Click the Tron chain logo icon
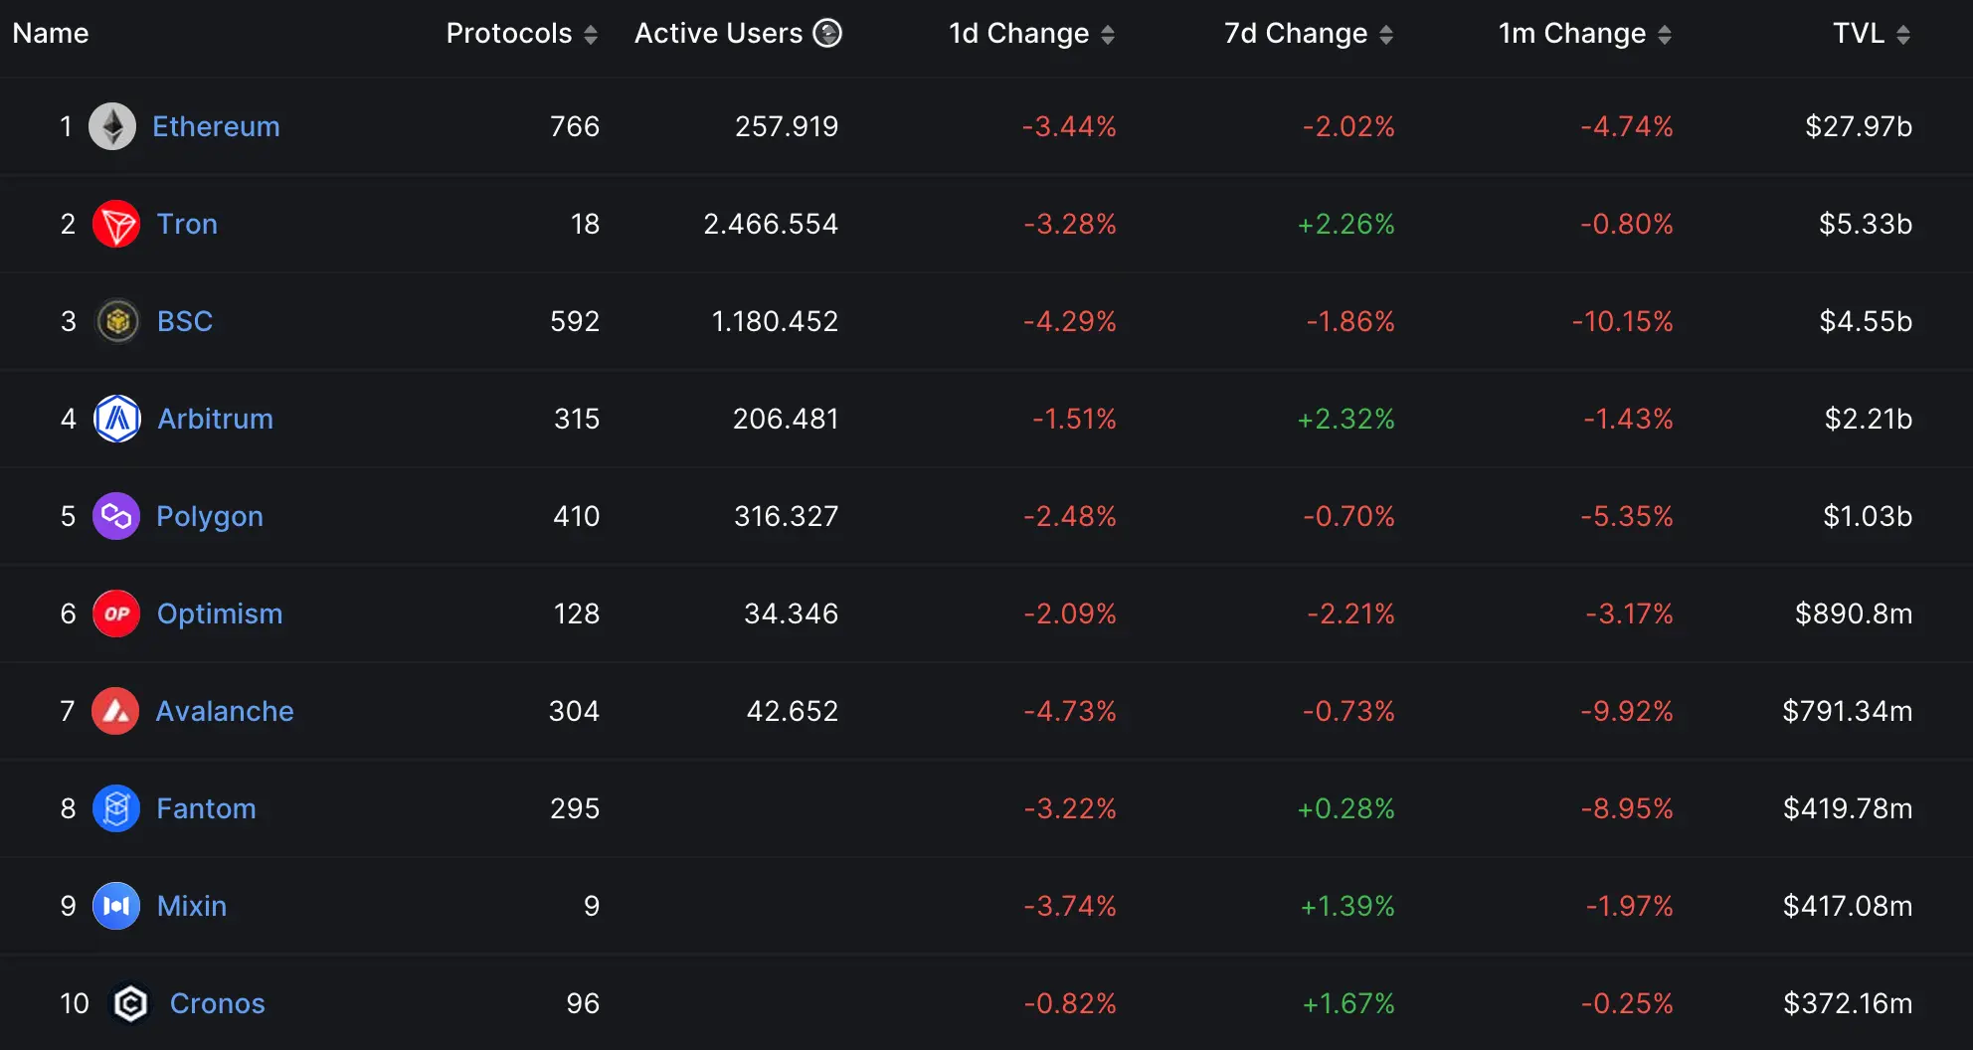This screenshot has height=1050, width=1973. click(116, 224)
